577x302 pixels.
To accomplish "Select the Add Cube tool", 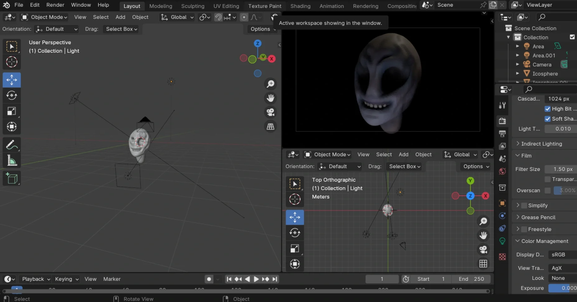I will coord(12,178).
